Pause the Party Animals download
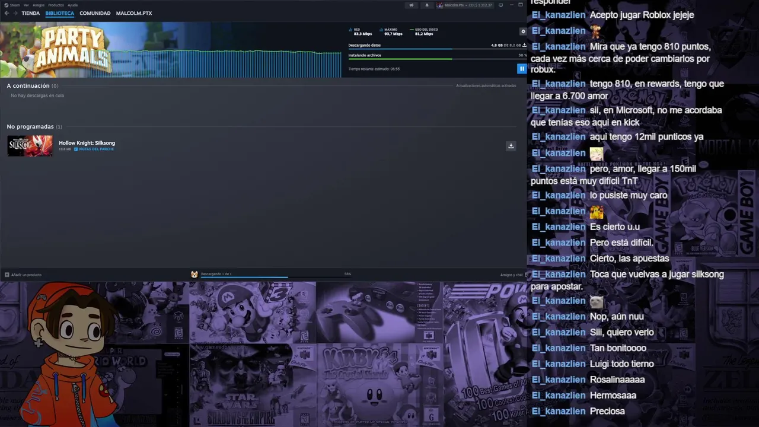 coord(522,69)
